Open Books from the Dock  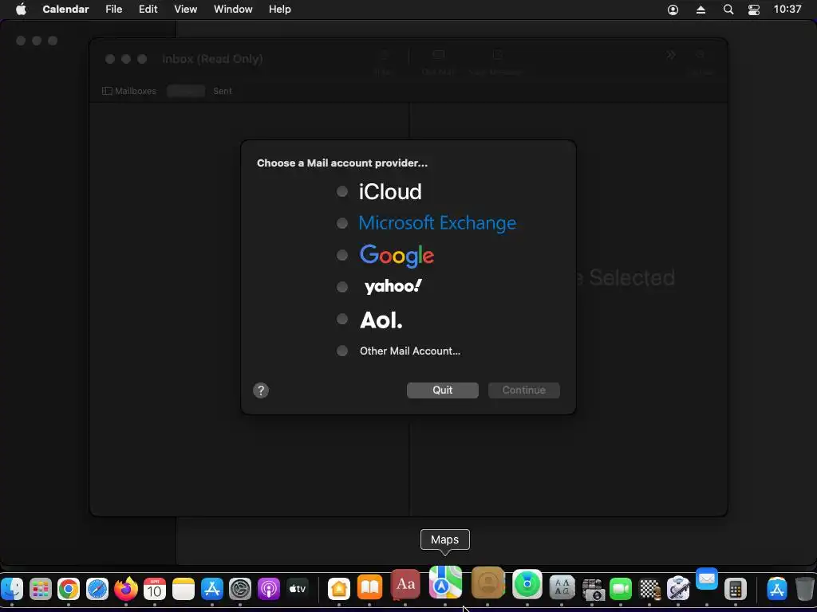coord(369,589)
